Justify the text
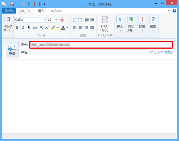Viewport: 179px width, 141px height. click(x=92, y=28)
